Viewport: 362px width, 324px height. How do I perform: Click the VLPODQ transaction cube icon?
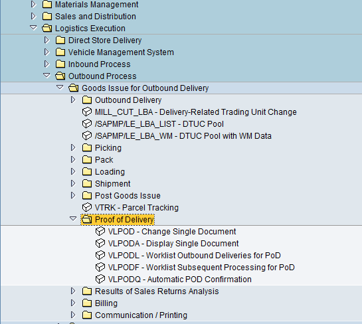click(x=100, y=280)
